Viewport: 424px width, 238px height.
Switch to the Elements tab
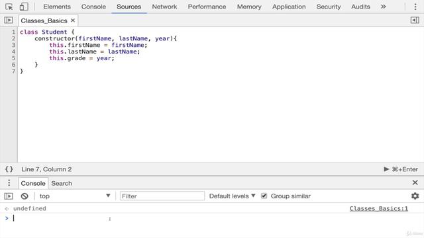coord(57,7)
